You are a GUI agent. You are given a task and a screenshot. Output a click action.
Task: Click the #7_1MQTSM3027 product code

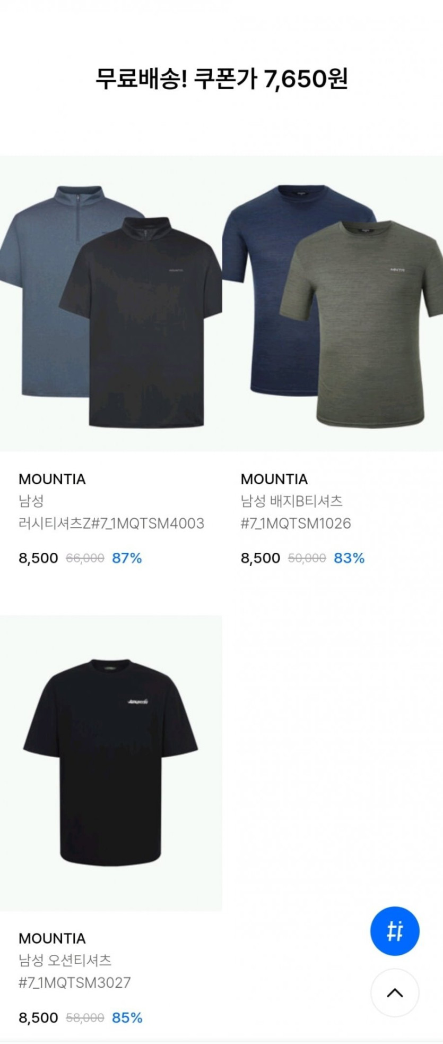click(75, 983)
